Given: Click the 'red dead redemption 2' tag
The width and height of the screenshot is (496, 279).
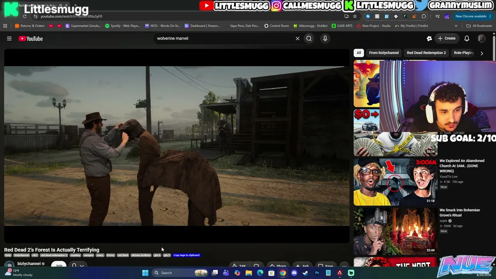Looking at the screenshot, I should point(54,255).
